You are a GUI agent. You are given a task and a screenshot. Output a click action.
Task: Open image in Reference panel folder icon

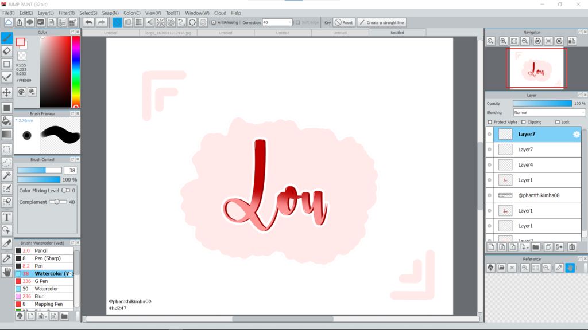[501, 268]
